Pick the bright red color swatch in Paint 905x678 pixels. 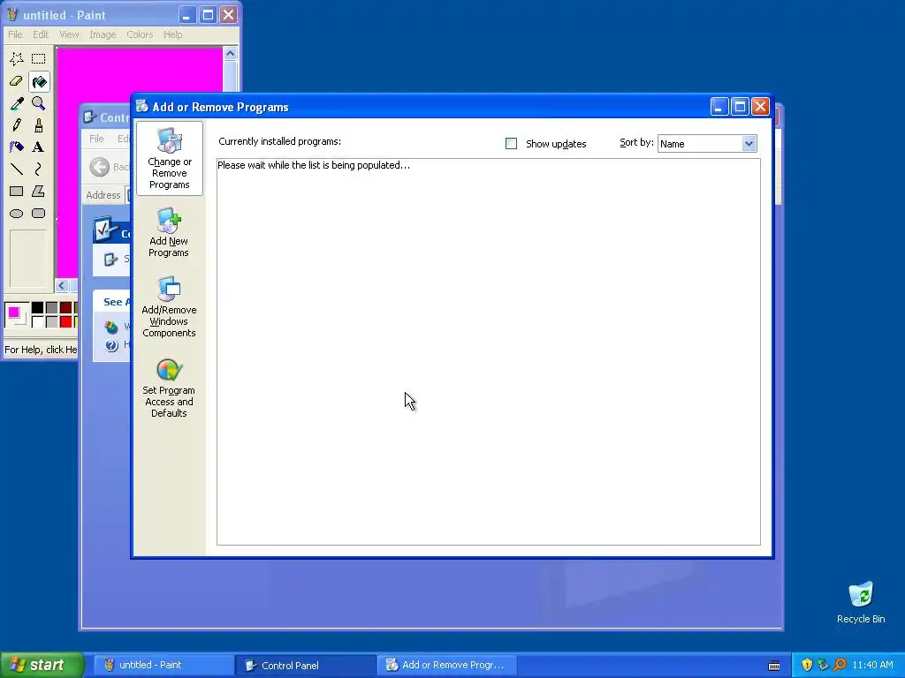65,321
